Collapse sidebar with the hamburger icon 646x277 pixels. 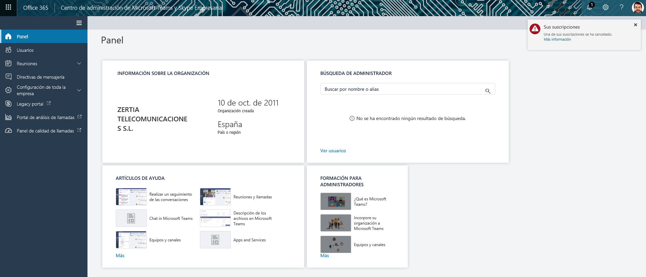click(79, 23)
